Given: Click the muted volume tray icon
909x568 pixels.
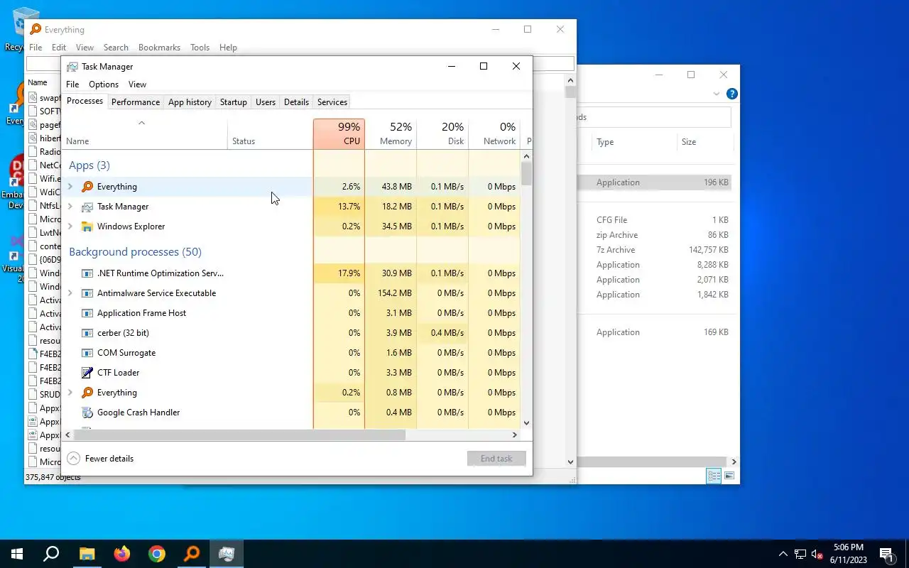Looking at the screenshot, I should [x=817, y=554].
